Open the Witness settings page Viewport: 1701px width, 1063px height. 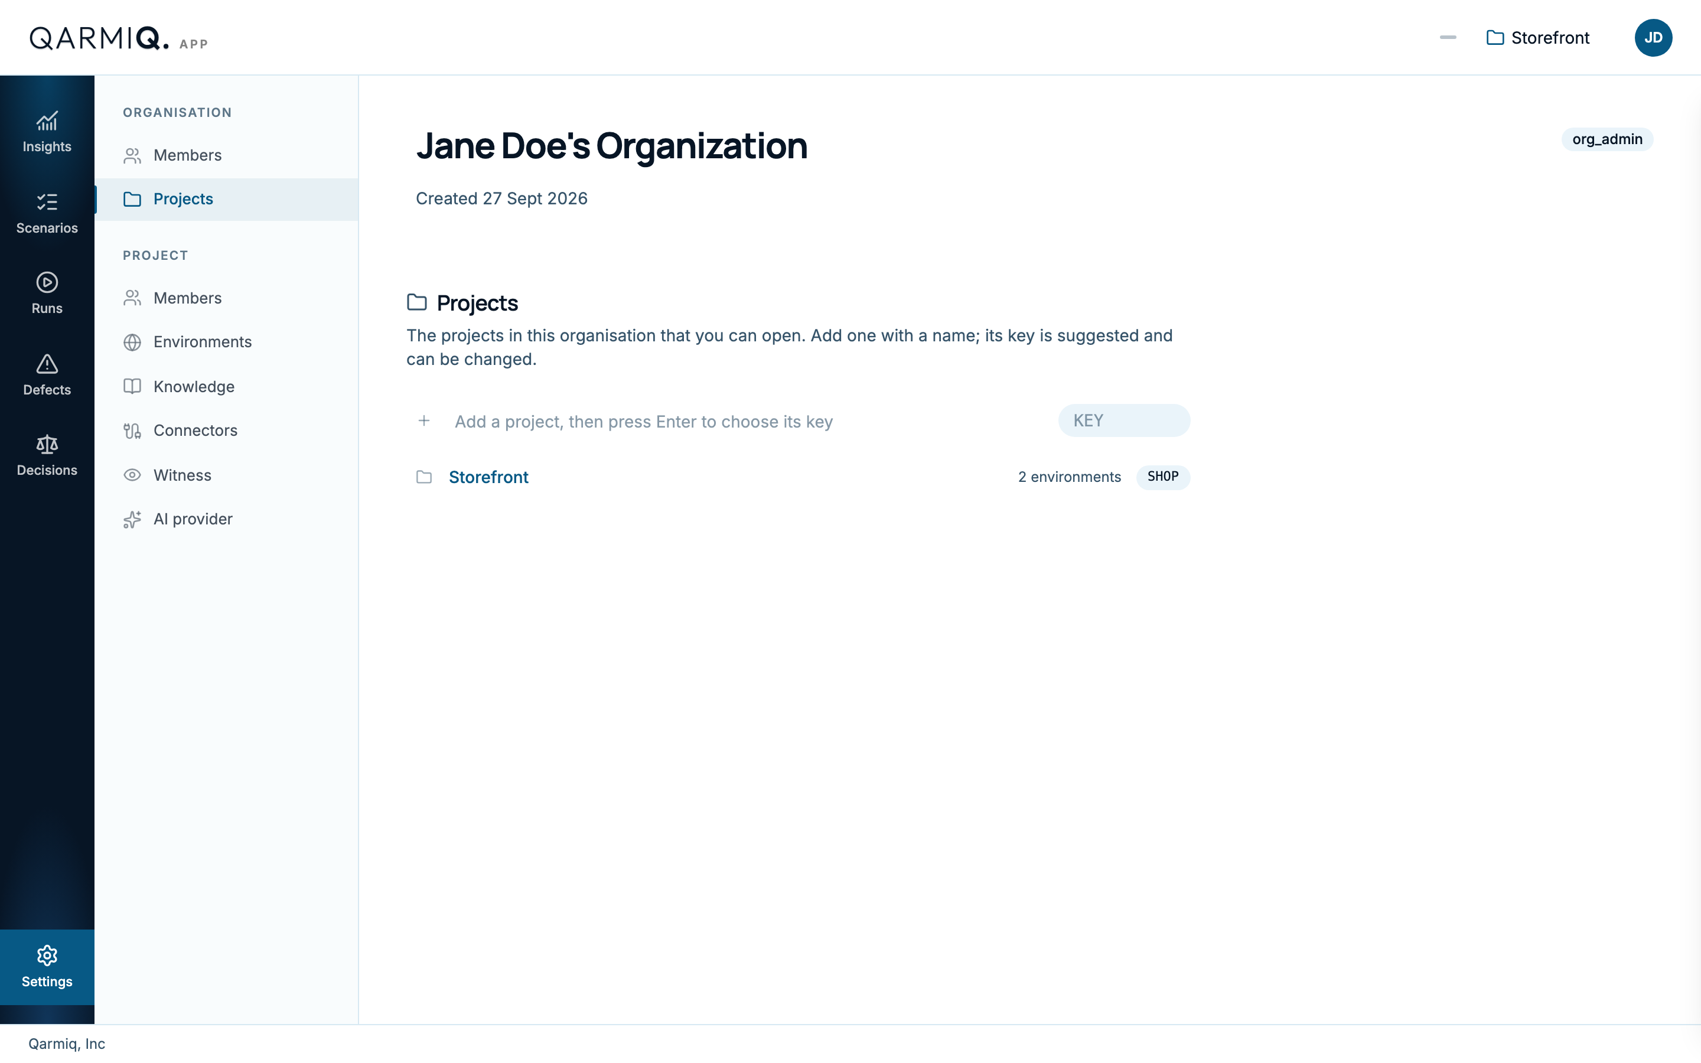pyautogui.click(x=226, y=475)
